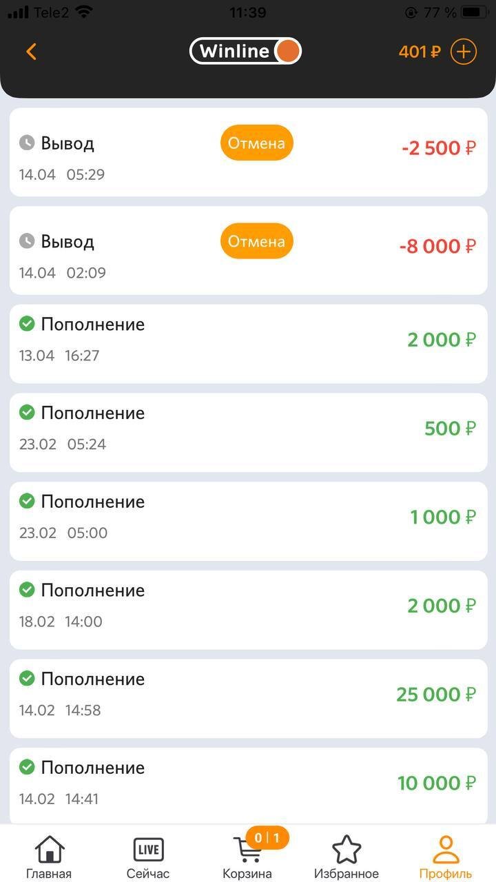Tap the cart badge showing 0|1
Viewport: 496px width, 882px height.
point(267,838)
